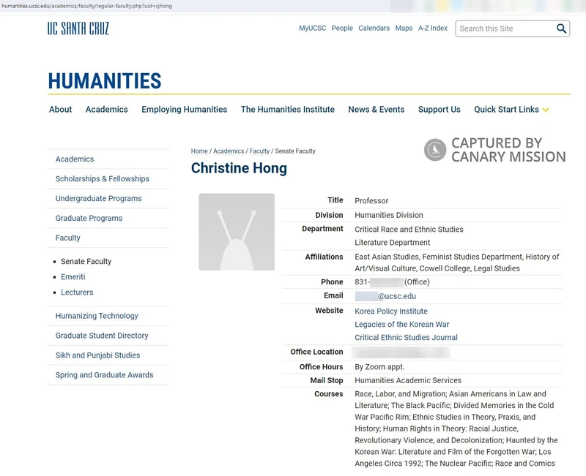Open the About menu

pyautogui.click(x=59, y=109)
